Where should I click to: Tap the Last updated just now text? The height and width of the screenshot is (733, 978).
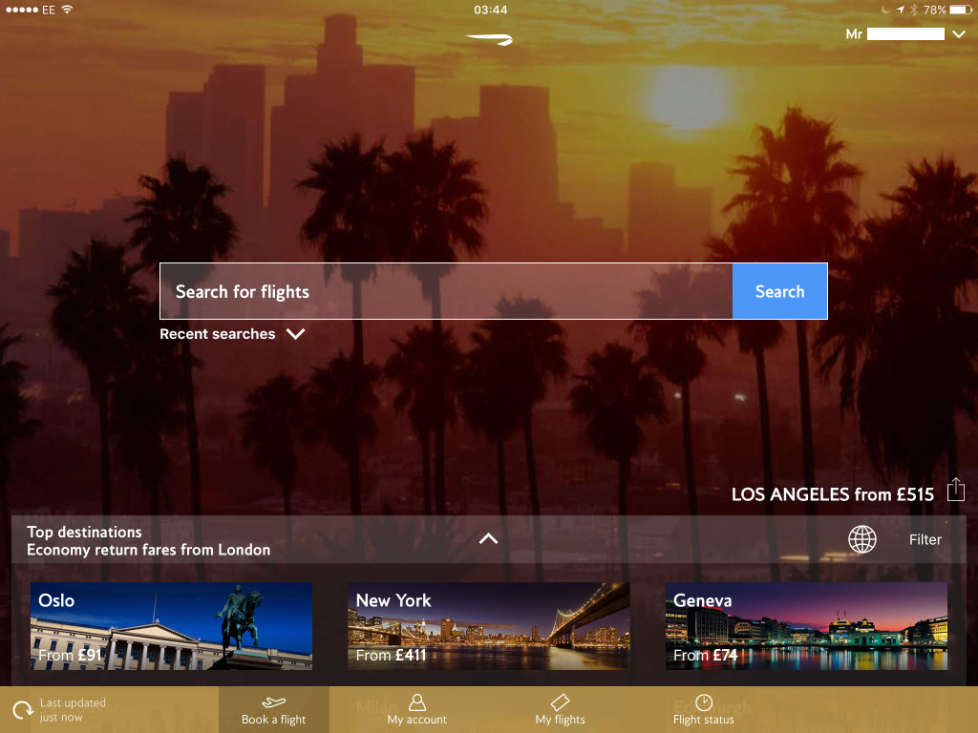click(73, 710)
